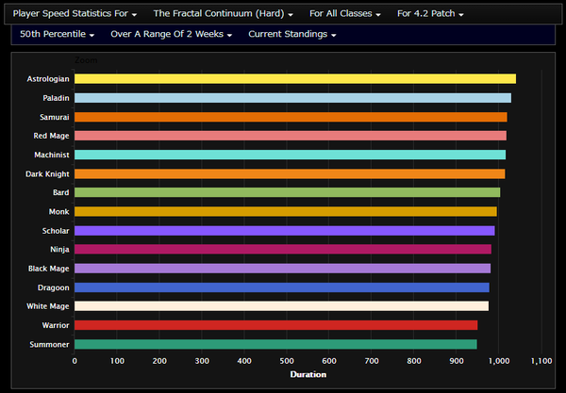Click the faint Zoom label
566x393 pixels.
86,60
